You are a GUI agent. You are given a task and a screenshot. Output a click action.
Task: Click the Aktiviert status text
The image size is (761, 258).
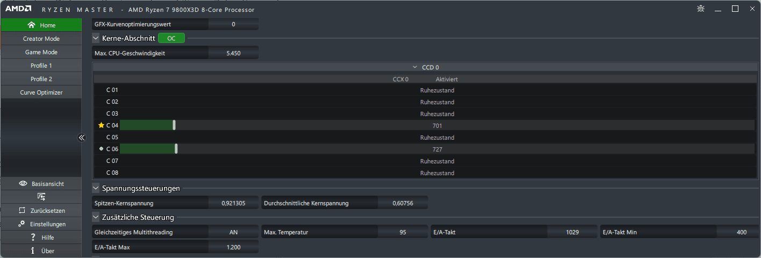pyautogui.click(x=447, y=79)
